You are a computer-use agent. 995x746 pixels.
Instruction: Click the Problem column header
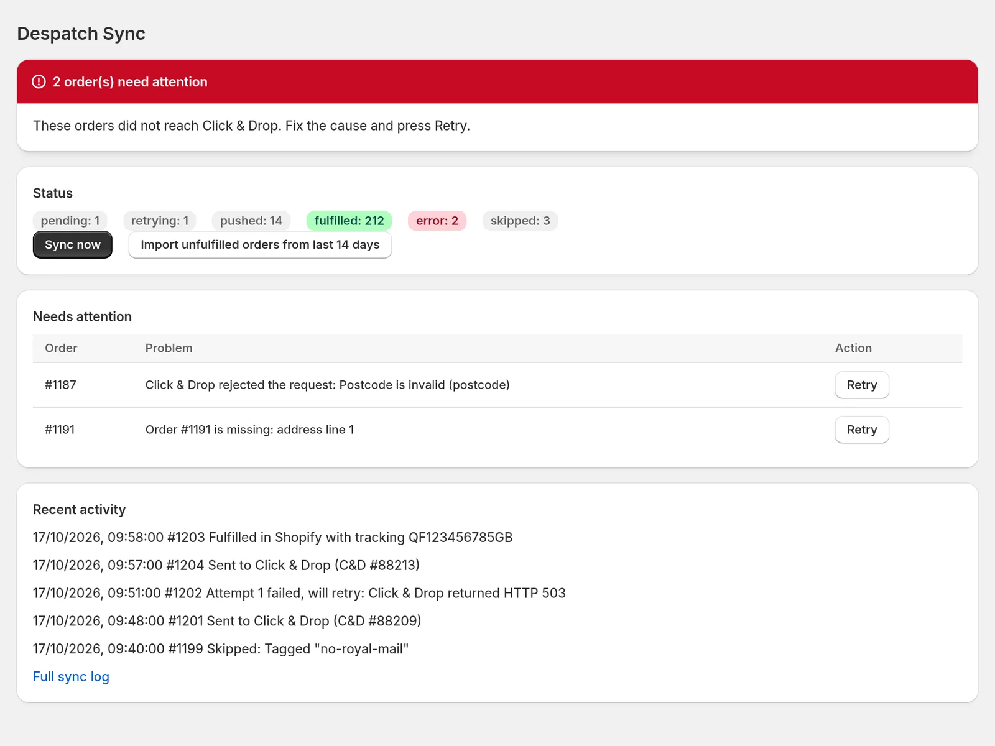(169, 348)
